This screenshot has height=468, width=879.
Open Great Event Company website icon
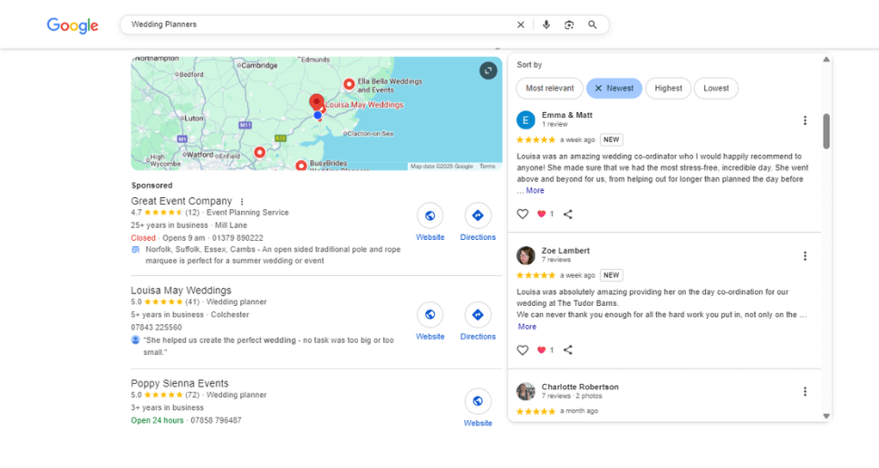[430, 215]
